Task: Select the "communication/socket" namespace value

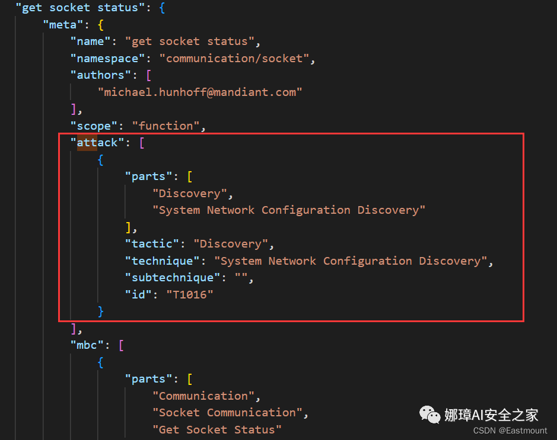Action: (234, 59)
